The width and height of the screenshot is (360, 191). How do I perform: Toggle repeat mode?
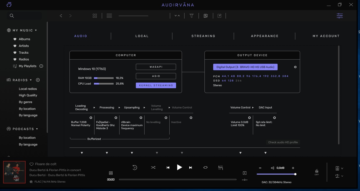click(x=205, y=167)
